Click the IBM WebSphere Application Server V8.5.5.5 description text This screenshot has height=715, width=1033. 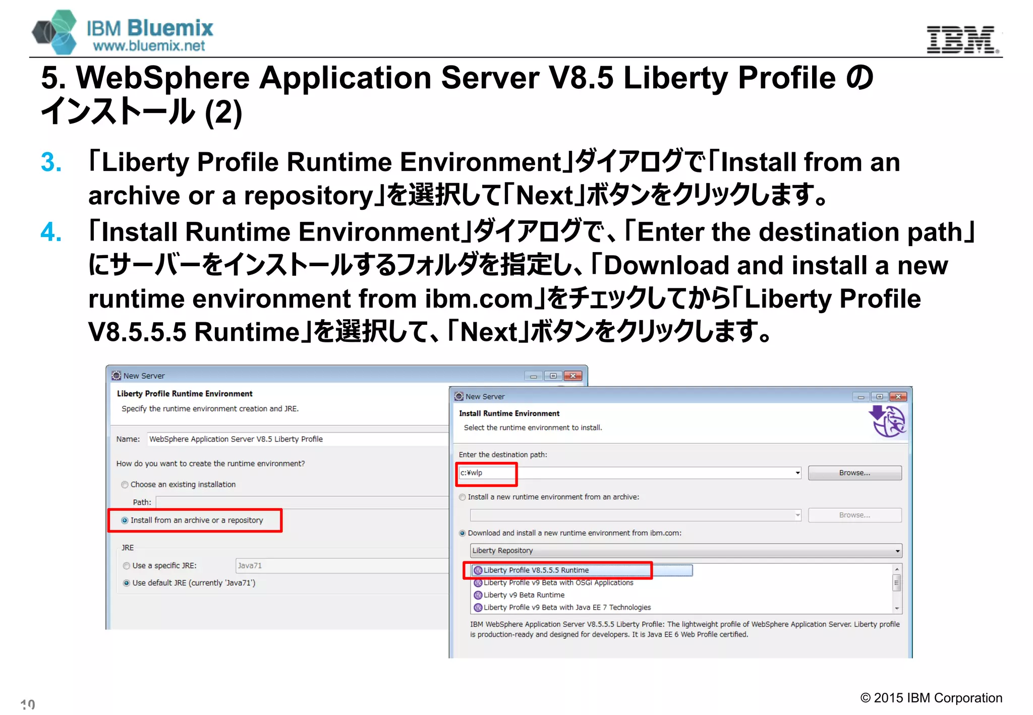coord(685,629)
